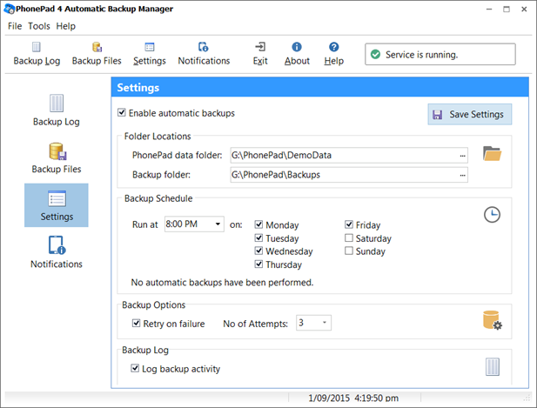The height and width of the screenshot is (408, 537).
Task: Open the Run at time dropdown
Action: 218,224
